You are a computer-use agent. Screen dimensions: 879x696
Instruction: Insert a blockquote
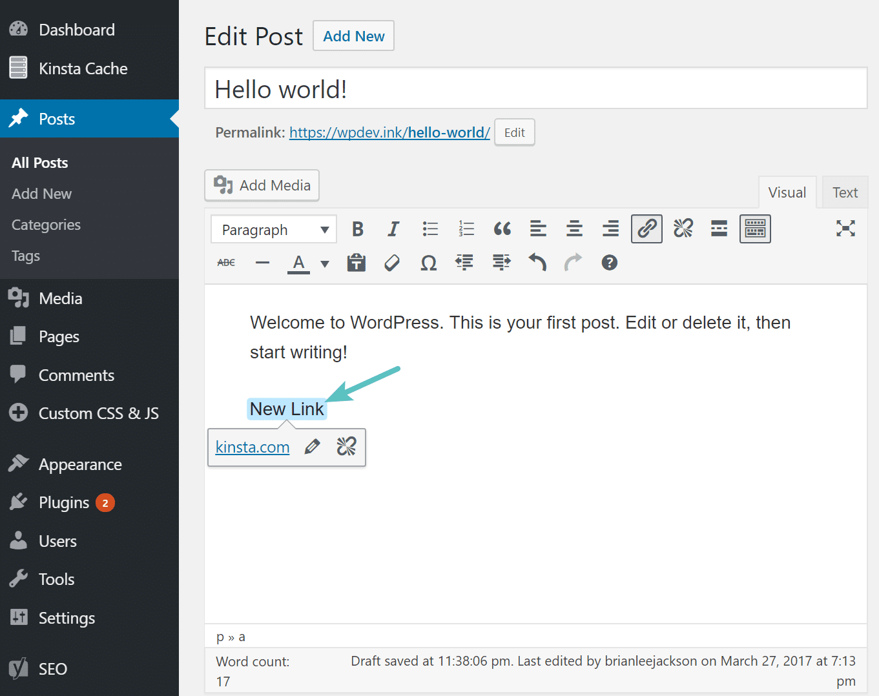pos(502,229)
